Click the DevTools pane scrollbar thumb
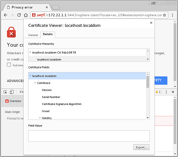The width and height of the screenshot is (178, 157). 175,121
